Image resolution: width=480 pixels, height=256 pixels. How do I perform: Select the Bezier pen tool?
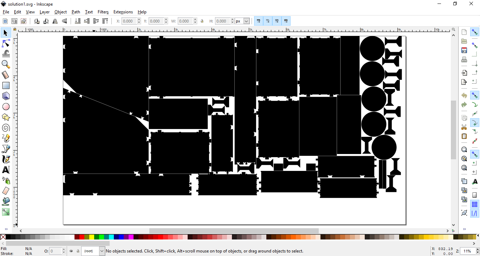6,149
